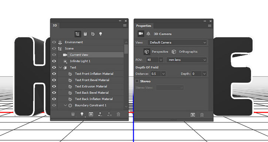Click render button in 3D panel footer
Image resolution: width=268 pixels, height=142 pixels.
[x=91, y=114]
